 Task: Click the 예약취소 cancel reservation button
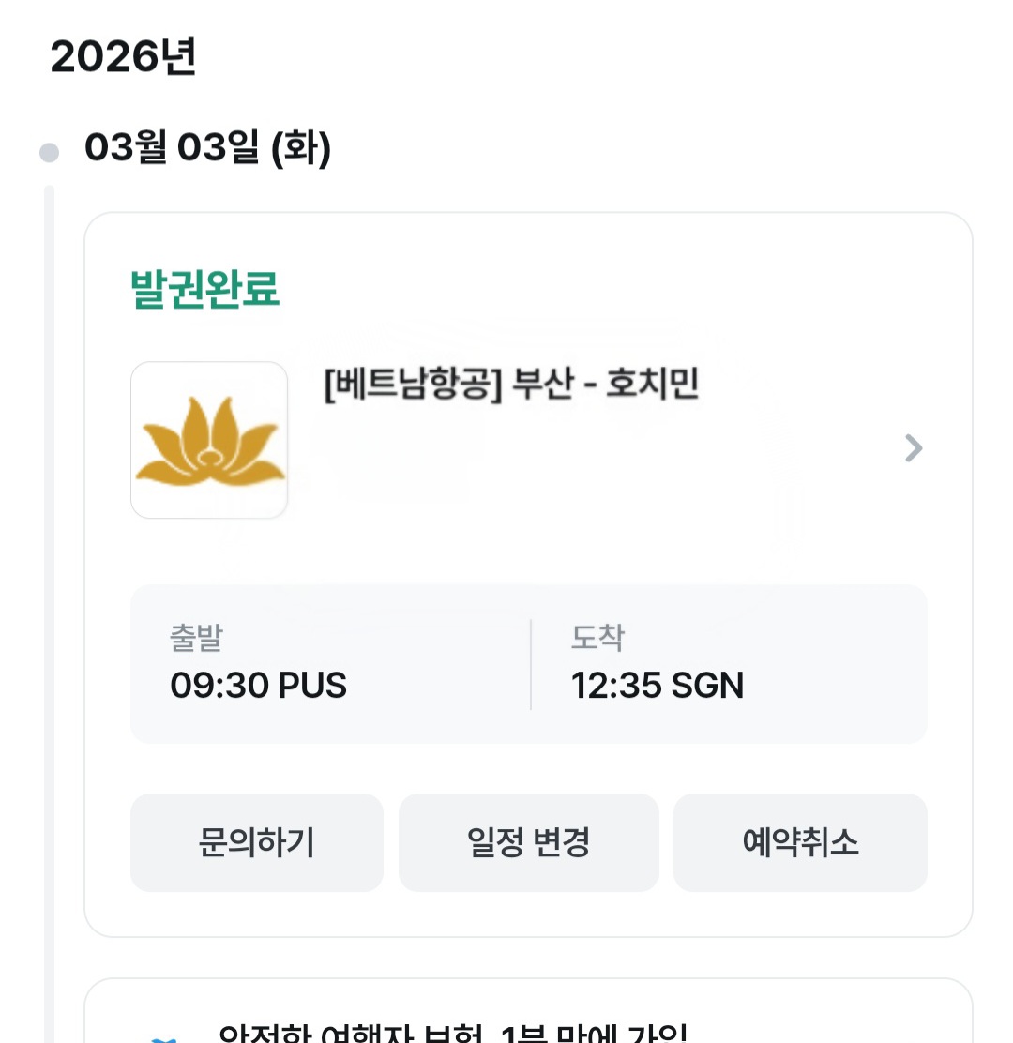800,842
